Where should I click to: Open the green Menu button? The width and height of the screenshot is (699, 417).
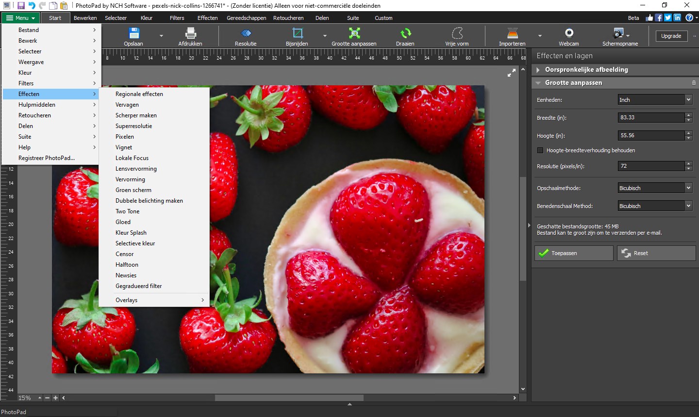tap(20, 18)
